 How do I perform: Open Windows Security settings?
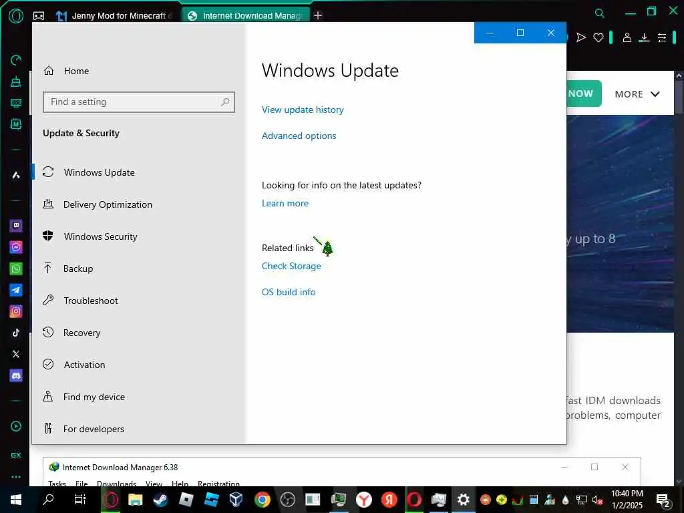click(139, 236)
